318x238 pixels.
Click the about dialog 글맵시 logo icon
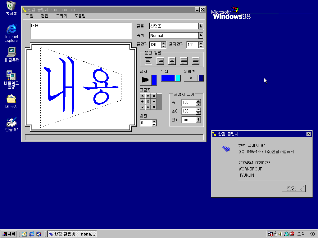pyautogui.click(x=226, y=149)
